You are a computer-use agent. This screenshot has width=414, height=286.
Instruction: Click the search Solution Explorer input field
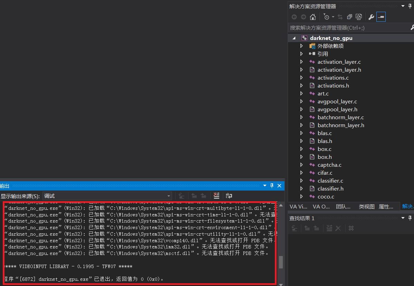348,28
